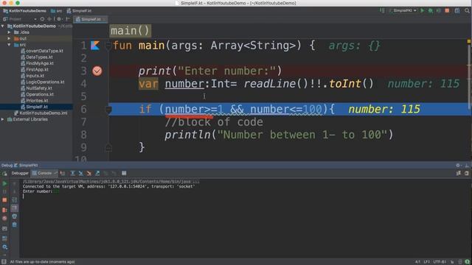Collapse the main function fold marker
Image resolution: width=472 pixels, height=265 pixels.
[108, 46]
